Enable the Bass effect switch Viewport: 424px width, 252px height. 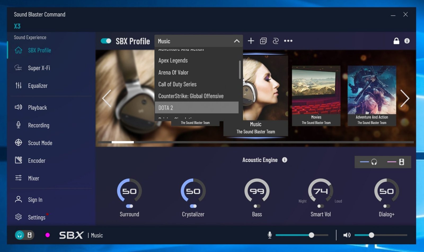(x=257, y=206)
